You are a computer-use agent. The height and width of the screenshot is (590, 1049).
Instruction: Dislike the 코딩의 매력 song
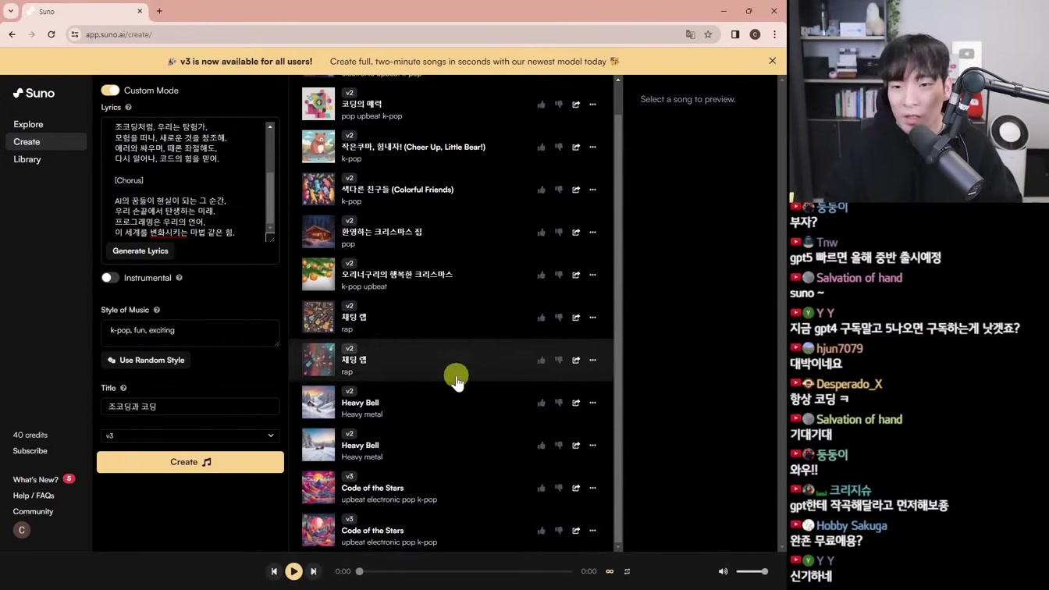tap(559, 105)
